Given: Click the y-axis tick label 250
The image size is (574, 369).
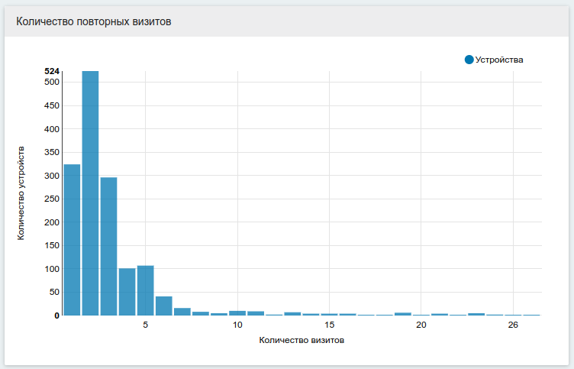Looking at the screenshot, I should coord(52,199).
